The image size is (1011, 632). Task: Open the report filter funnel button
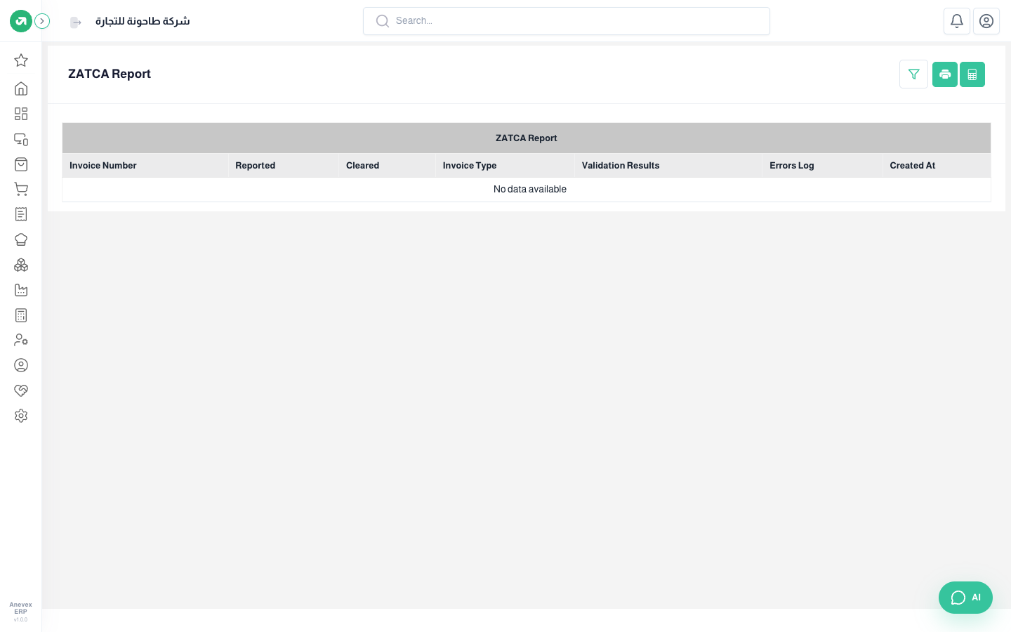(914, 74)
